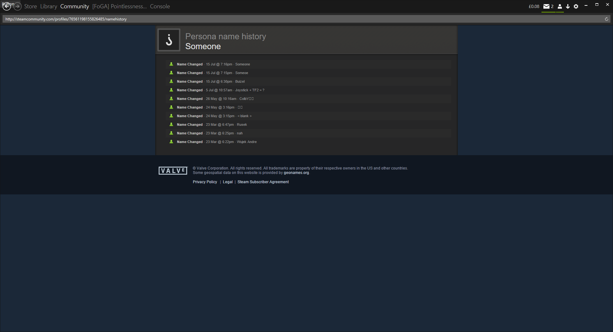Click the hook avatar profile picture
This screenshot has height=332, width=613.
pos(169,40)
